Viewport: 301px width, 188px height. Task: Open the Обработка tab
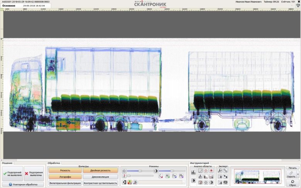[x=54, y=163]
